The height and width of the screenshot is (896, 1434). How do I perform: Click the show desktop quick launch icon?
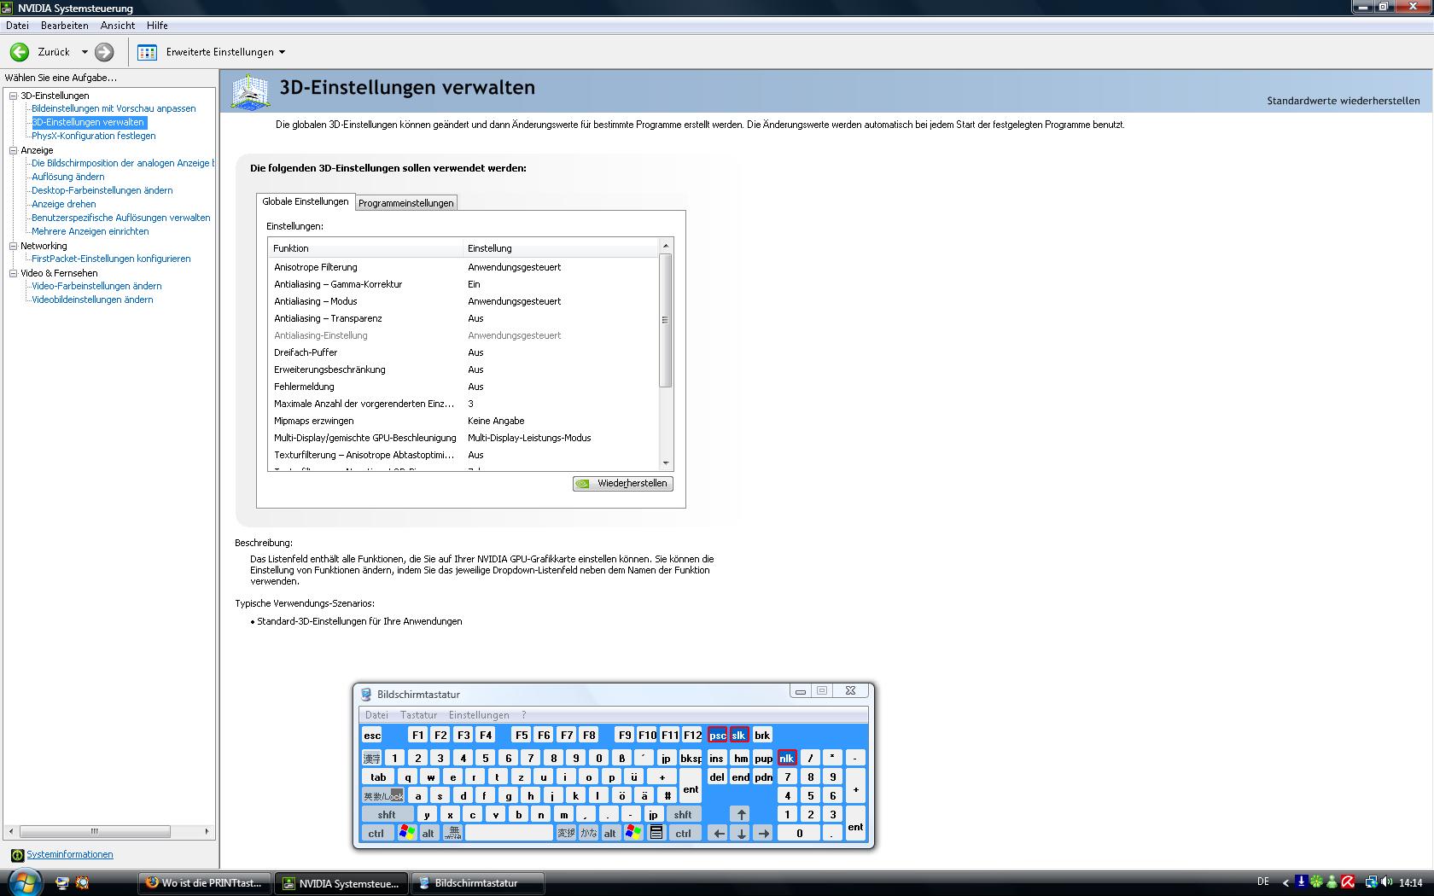(61, 883)
